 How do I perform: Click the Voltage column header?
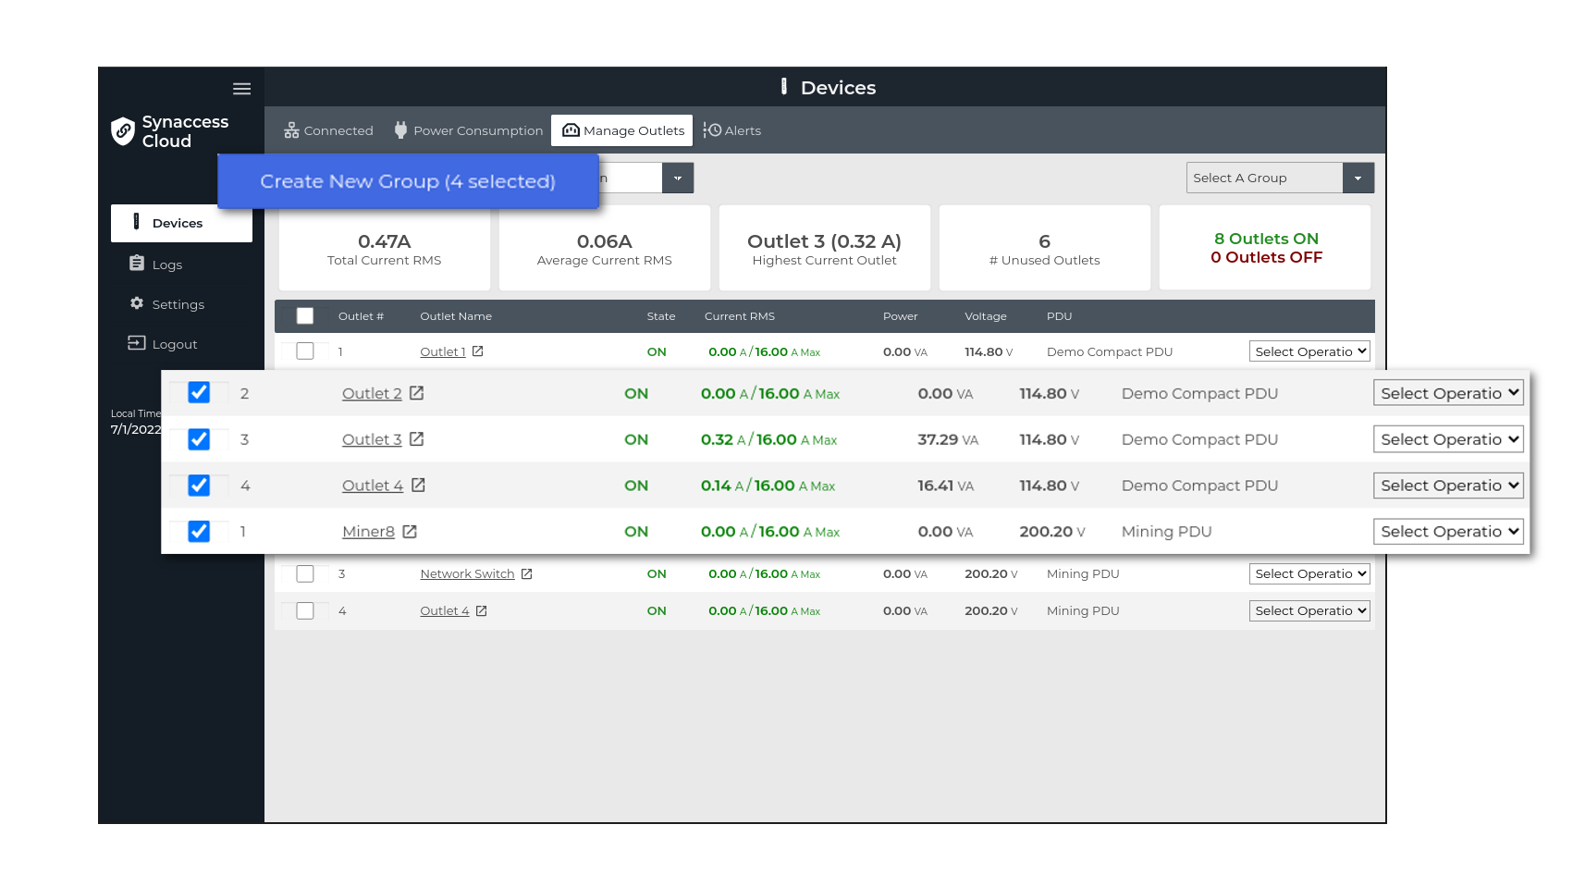tap(986, 316)
